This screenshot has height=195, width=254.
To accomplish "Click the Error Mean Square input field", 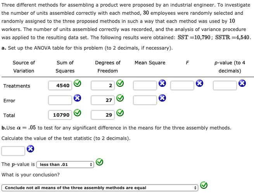I will pyautogui.click(x=145, y=100).
